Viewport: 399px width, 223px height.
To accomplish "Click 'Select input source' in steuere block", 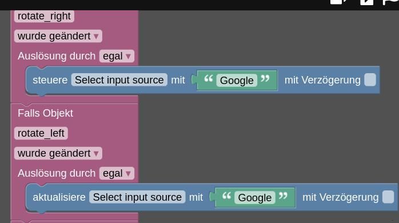I will pos(119,80).
